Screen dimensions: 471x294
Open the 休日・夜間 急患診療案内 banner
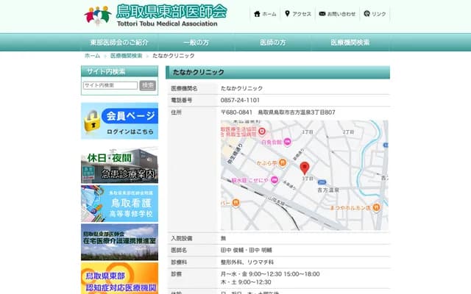(119, 165)
